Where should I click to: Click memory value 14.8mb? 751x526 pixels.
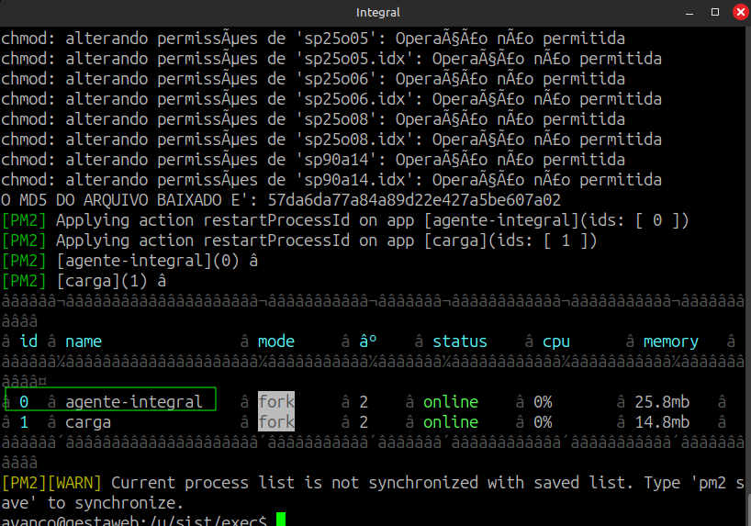(662, 421)
